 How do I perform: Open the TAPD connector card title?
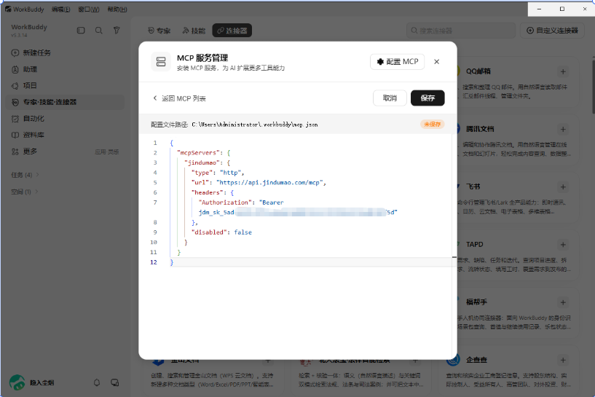(x=474, y=245)
